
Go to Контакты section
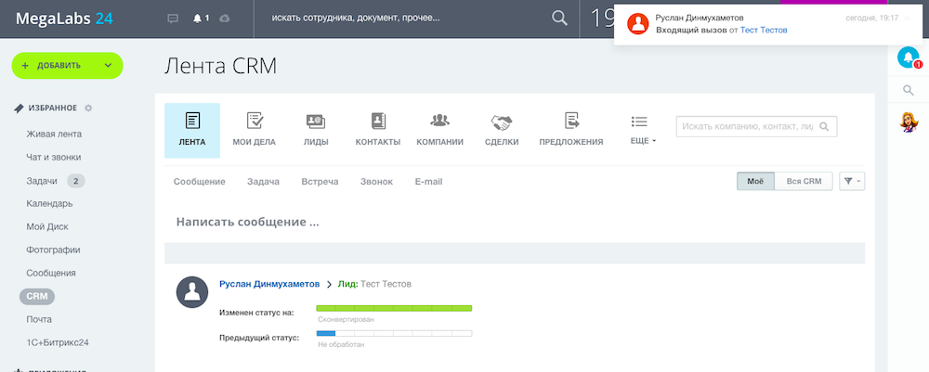[378, 130]
